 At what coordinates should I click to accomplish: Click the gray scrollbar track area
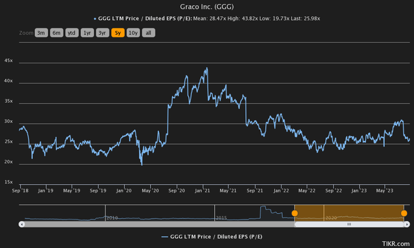[160, 224]
